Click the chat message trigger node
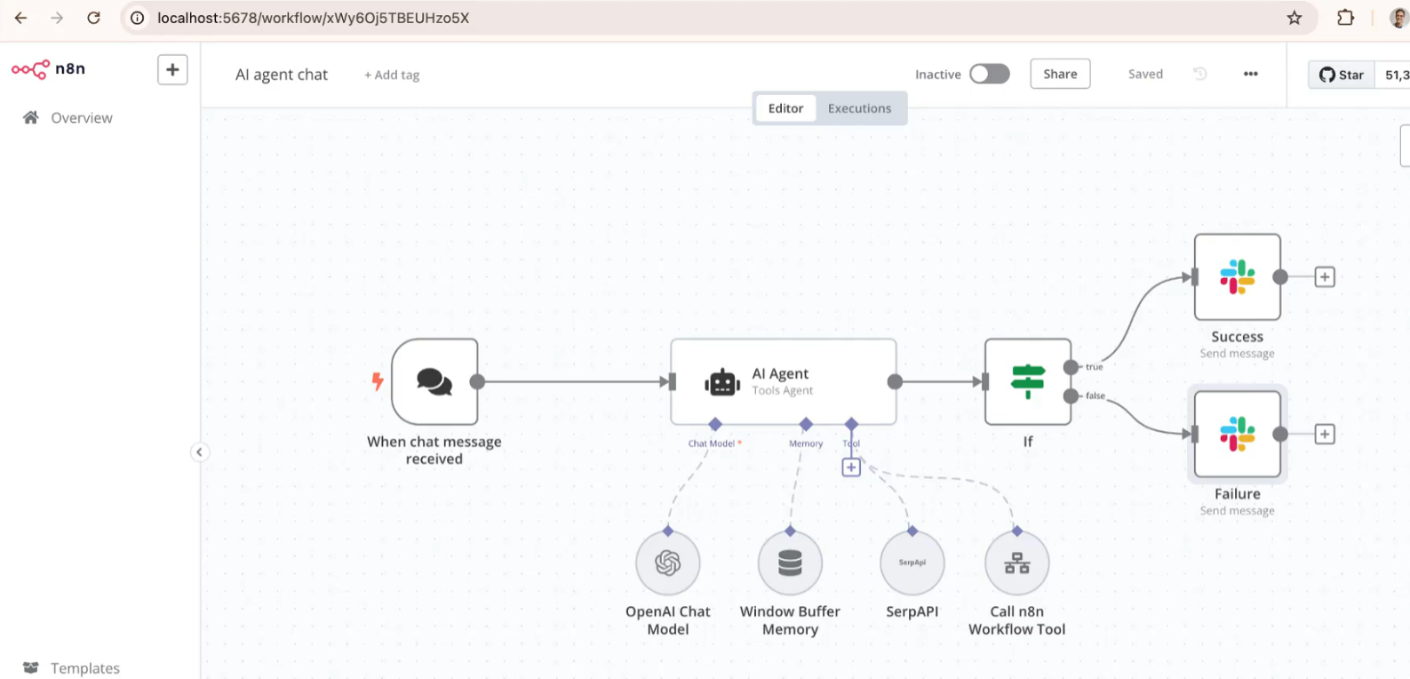The height and width of the screenshot is (679, 1410). 434,382
